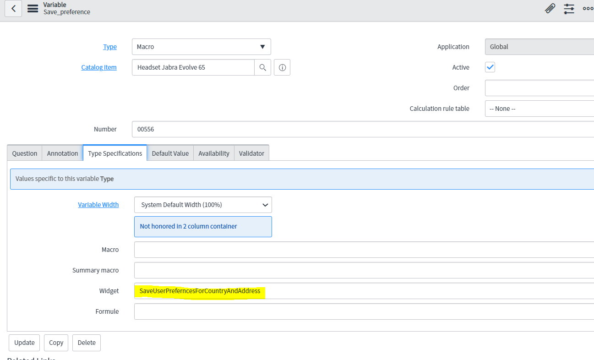Screen dimensions: 594x360
Task: Click the Variable Width label link
Action: point(98,205)
